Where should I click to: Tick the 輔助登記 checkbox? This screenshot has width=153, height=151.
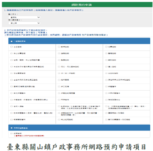[106, 60]
